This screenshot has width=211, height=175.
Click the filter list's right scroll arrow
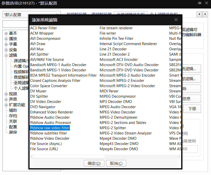[x=179, y=156]
